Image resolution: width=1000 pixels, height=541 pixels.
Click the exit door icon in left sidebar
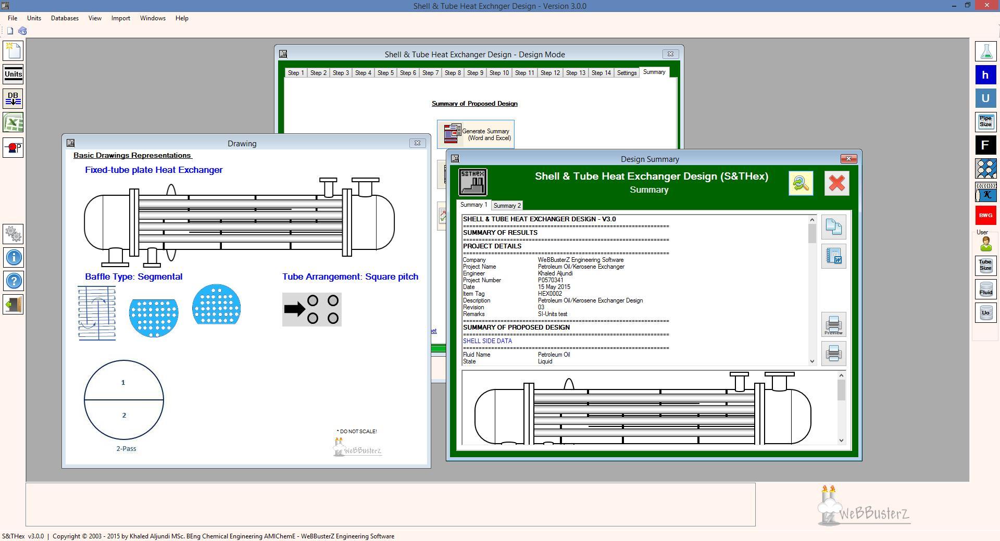(x=13, y=304)
